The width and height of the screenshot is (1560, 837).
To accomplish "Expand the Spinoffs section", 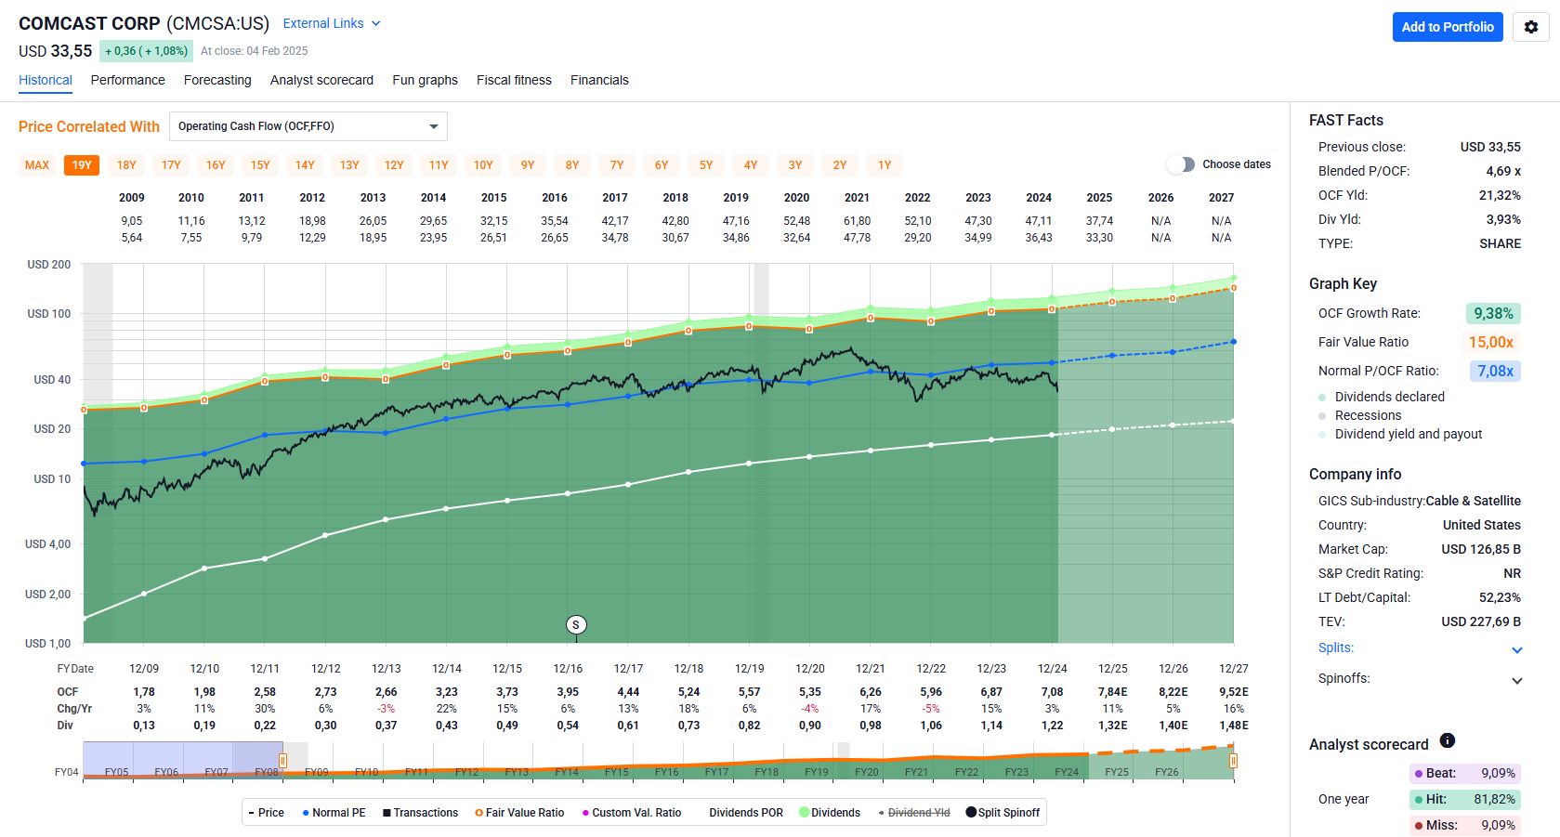I will pos(1516,680).
